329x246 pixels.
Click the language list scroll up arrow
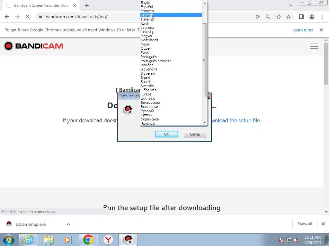click(205, 3)
